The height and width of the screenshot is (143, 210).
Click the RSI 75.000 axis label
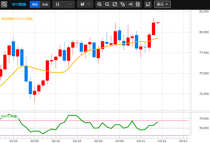point(204,119)
